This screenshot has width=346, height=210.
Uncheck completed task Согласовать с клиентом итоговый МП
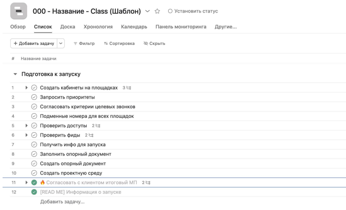(34, 183)
